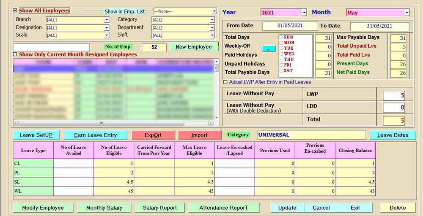Open the Branch filter dropdown

coord(106,20)
